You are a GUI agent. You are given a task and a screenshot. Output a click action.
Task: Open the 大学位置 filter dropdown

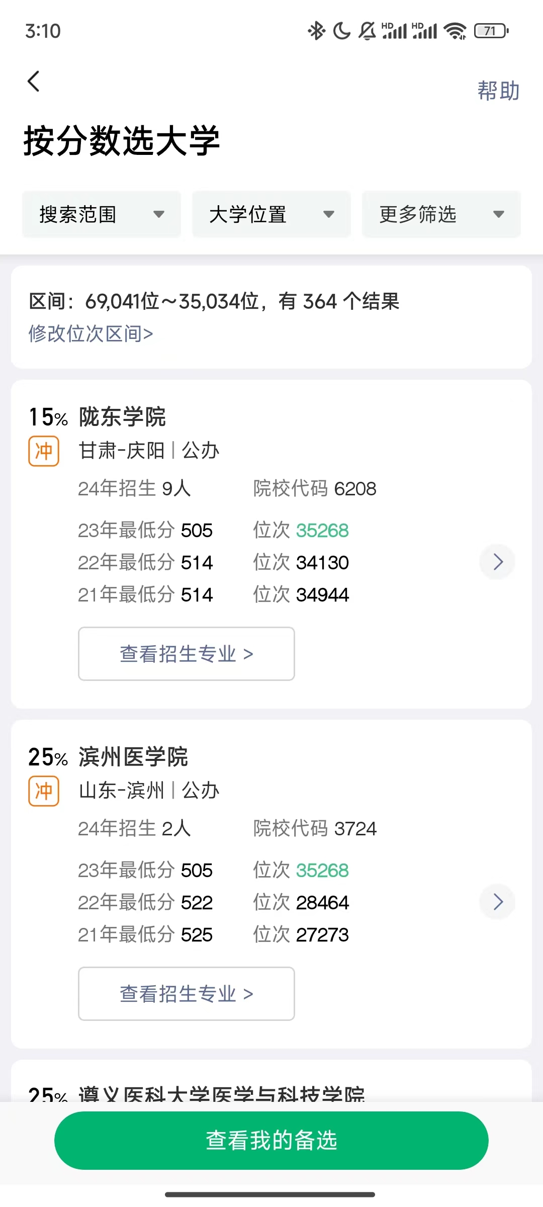(x=271, y=214)
